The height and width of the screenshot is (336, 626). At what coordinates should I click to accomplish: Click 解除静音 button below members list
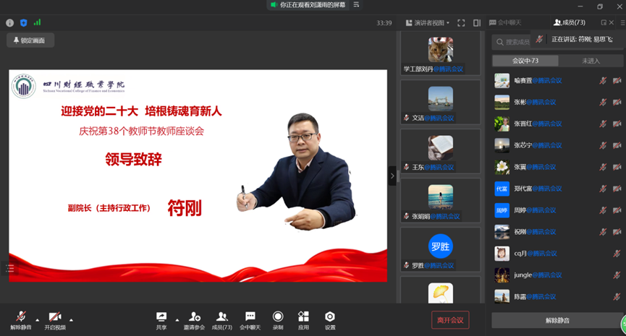click(x=556, y=320)
